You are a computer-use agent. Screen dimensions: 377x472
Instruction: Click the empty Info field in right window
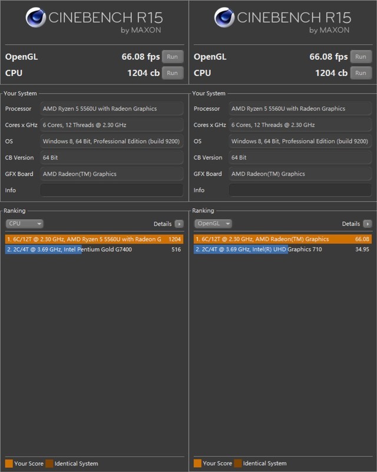coord(300,190)
